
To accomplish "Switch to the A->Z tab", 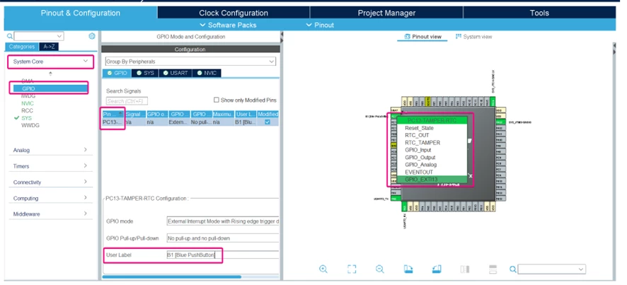I will click(x=50, y=47).
